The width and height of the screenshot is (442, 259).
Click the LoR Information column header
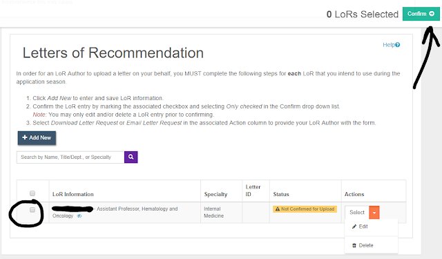tap(73, 194)
